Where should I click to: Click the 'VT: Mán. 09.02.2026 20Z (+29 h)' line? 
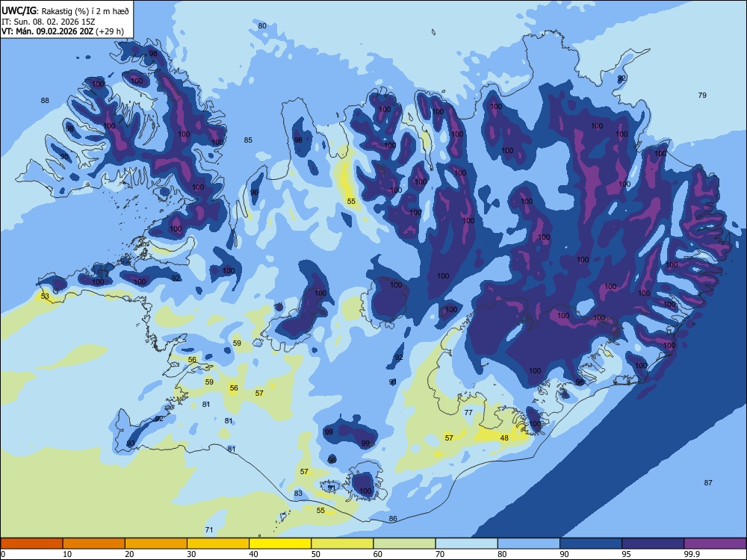[63, 31]
